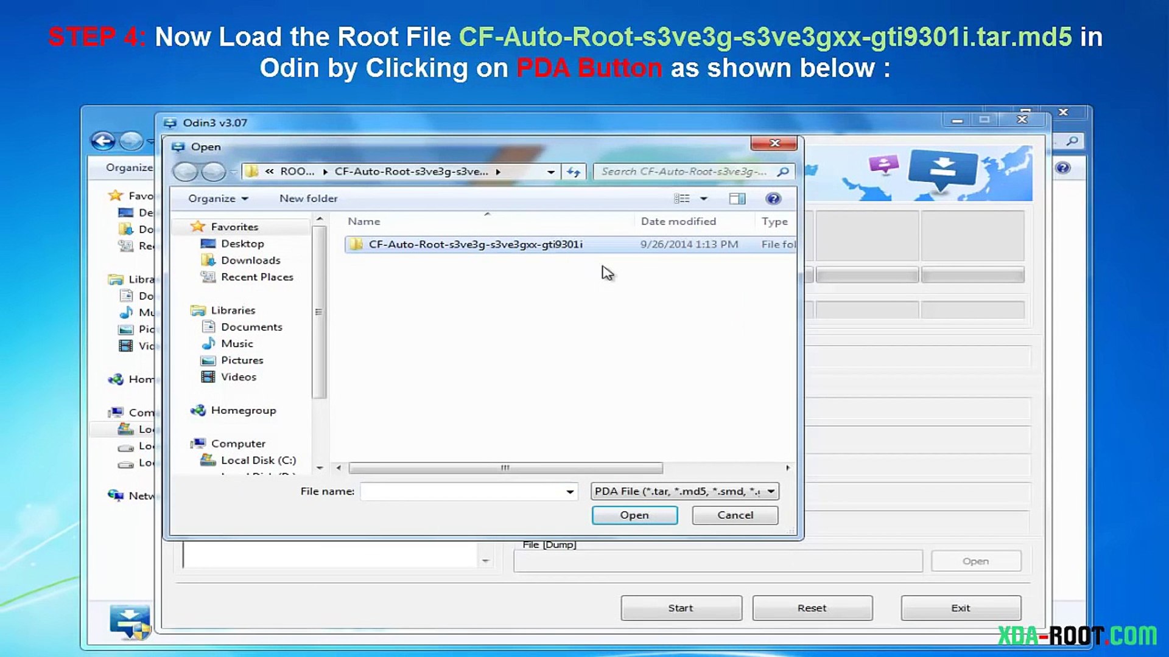This screenshot has height=657, width=1169.
Task: Click the refresh icon beside address bar
Action: coord(574,172)
